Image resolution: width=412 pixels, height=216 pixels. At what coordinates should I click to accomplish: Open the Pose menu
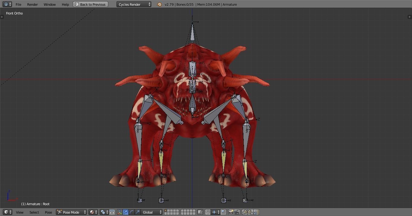point(48,212)
